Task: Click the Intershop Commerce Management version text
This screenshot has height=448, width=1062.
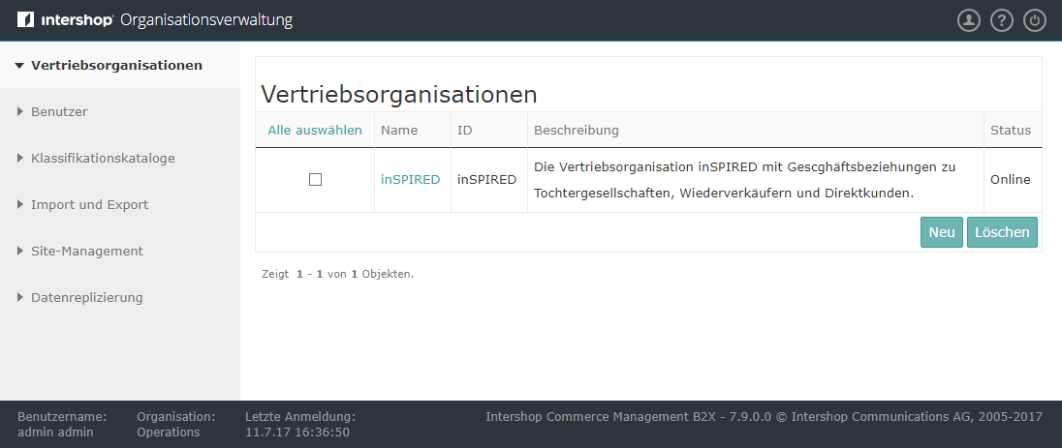Action: [x=764, y=416]
